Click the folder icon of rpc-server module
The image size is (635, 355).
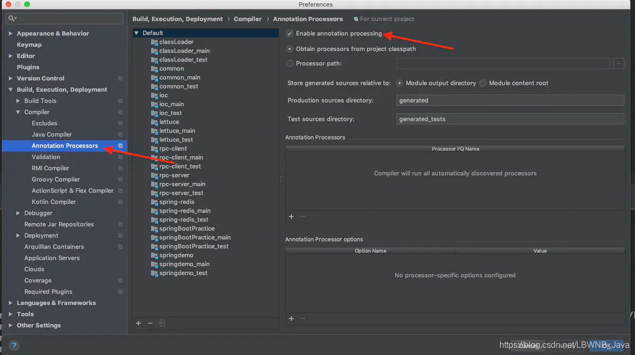(155, 175)
